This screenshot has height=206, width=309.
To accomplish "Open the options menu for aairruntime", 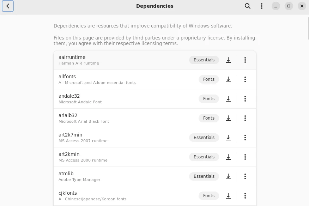I will pyautogui.click(x=245, y=60).
